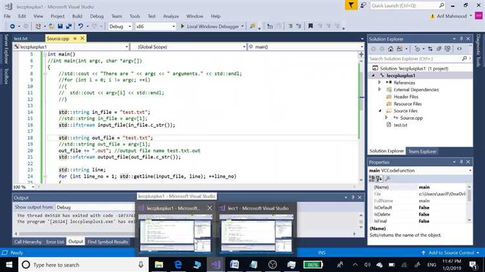Pin the Properties panel

(461, 162)
